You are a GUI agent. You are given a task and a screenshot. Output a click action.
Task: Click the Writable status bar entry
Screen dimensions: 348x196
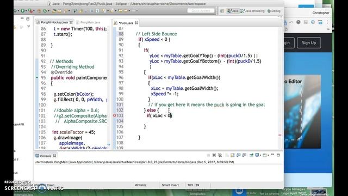140,185
